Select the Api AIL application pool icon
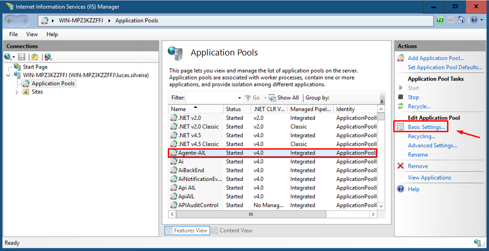This screenshot has width=489, height=251. (x=174, y=188)
